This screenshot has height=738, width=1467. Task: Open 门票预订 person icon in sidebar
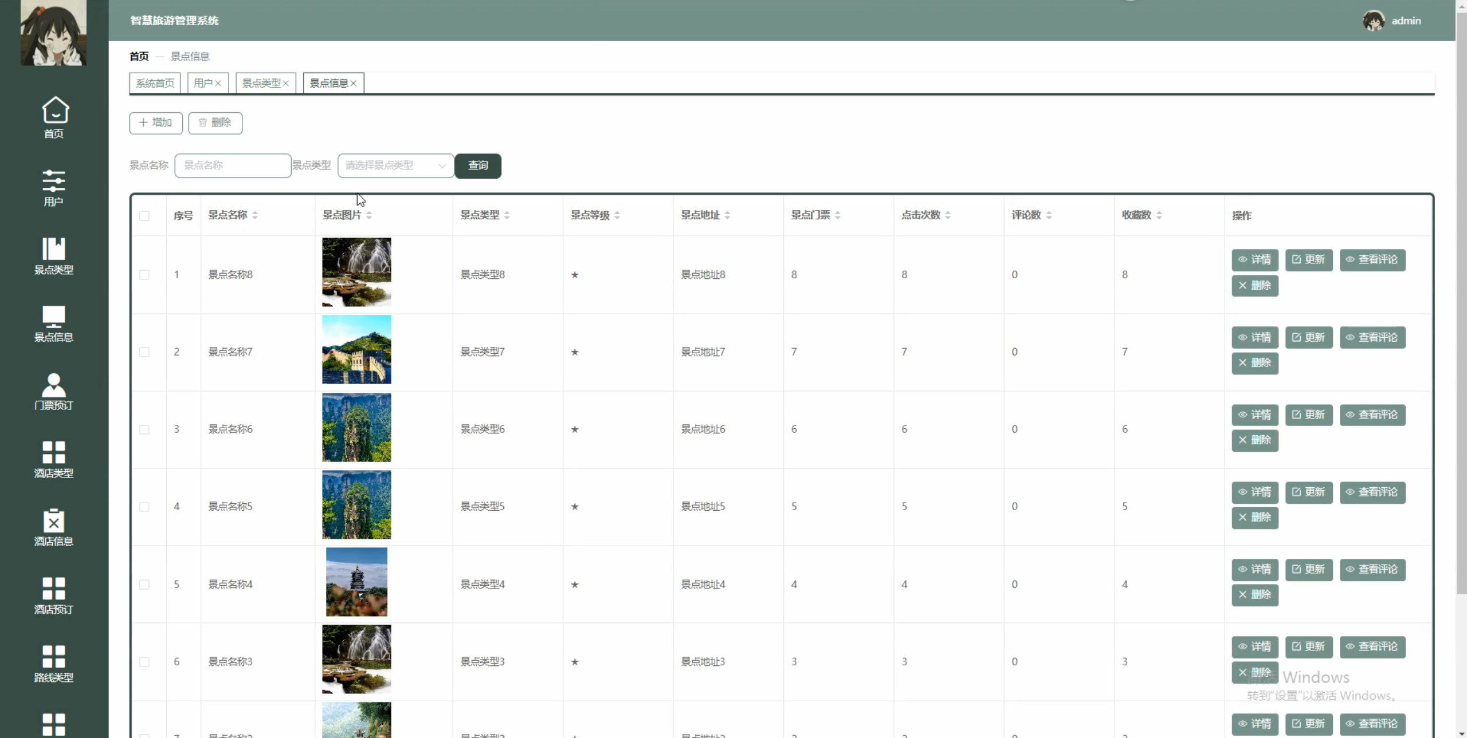pos(53,385)
